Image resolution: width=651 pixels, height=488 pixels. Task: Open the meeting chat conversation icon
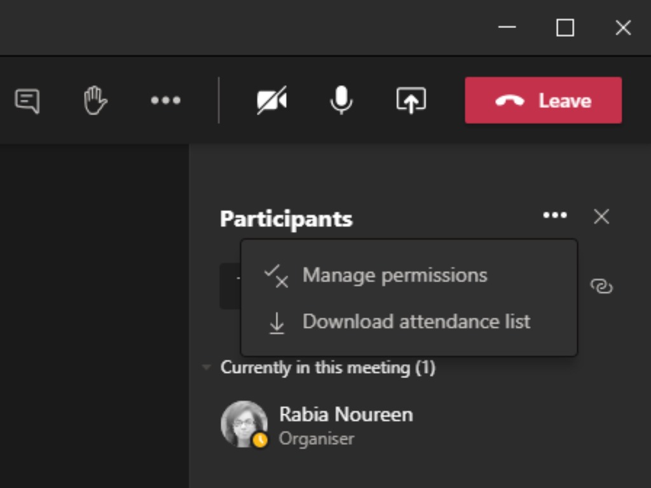point(27,101)
